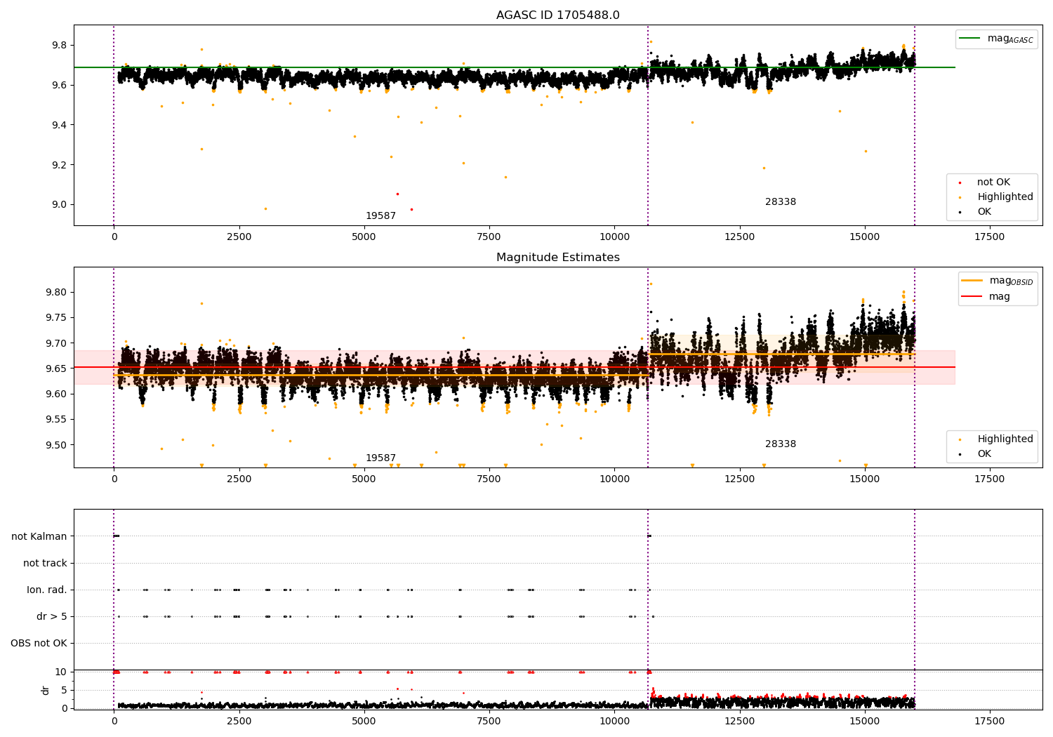Click the red 'mag' legend line swatch

tap(972, 297)
